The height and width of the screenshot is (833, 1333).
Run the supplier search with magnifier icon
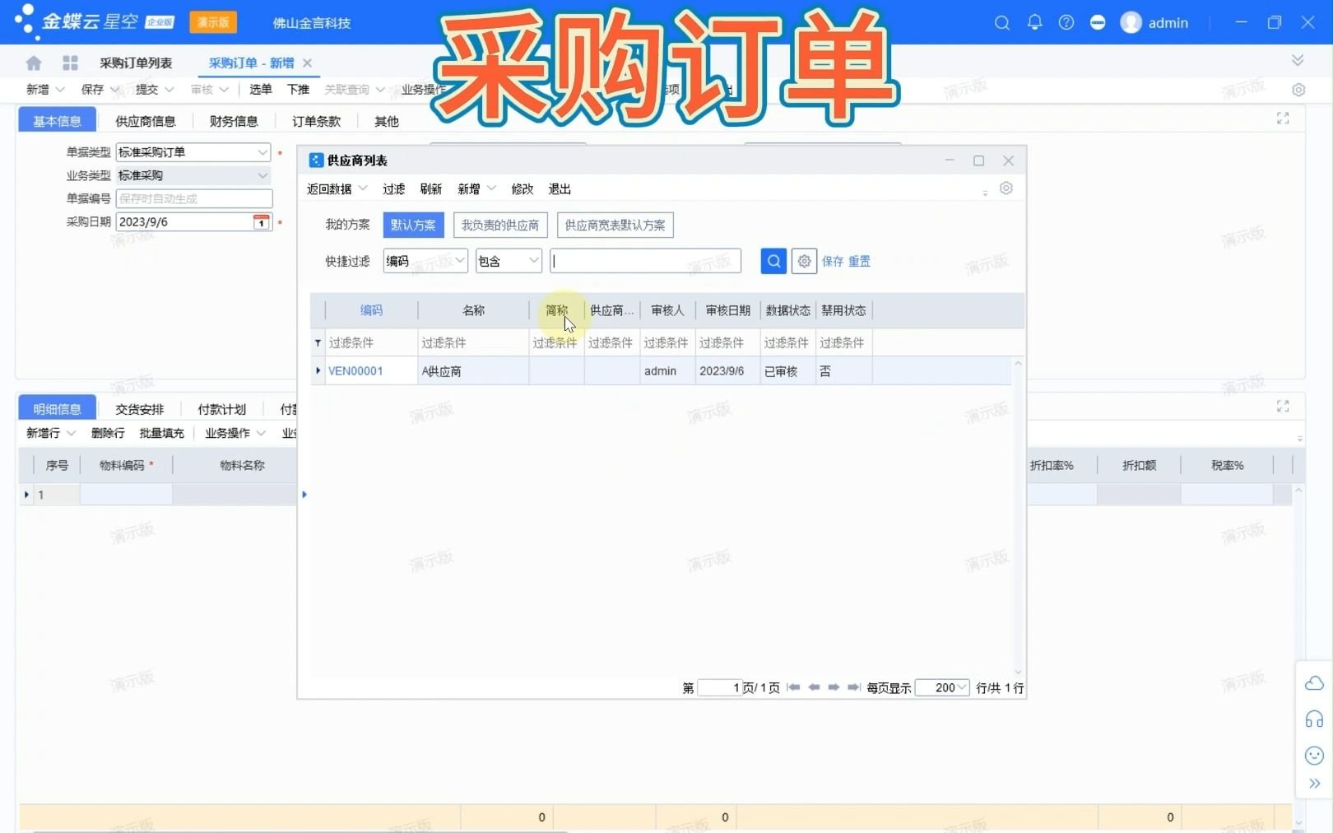(773, 261)
